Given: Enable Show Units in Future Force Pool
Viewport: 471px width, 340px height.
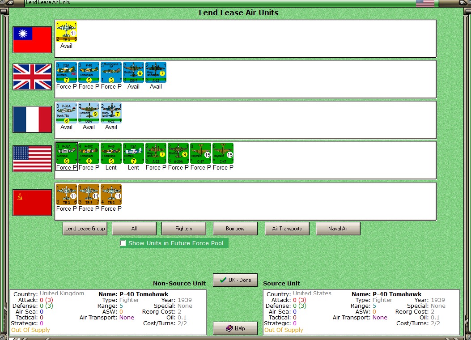Looking at the screenshot, I should [123, 243].
